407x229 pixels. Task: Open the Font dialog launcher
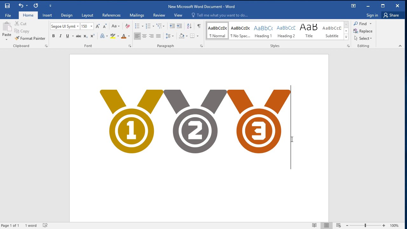click(x=130, y=46)
